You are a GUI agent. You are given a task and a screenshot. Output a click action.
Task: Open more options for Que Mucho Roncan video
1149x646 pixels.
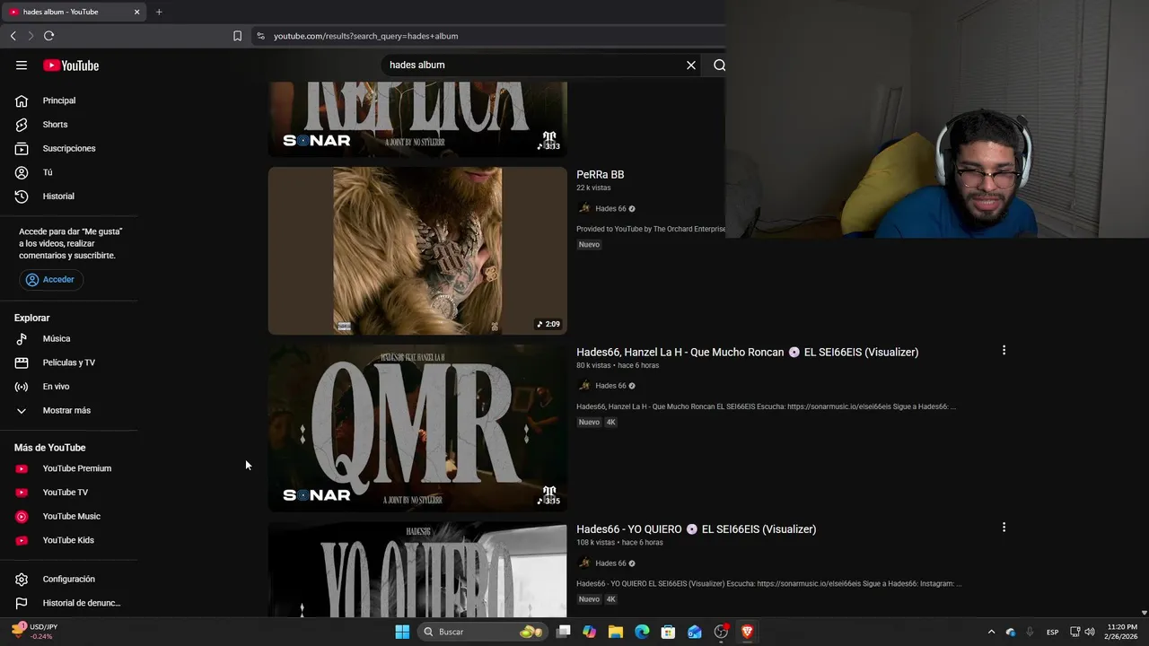click(1004, 351)
